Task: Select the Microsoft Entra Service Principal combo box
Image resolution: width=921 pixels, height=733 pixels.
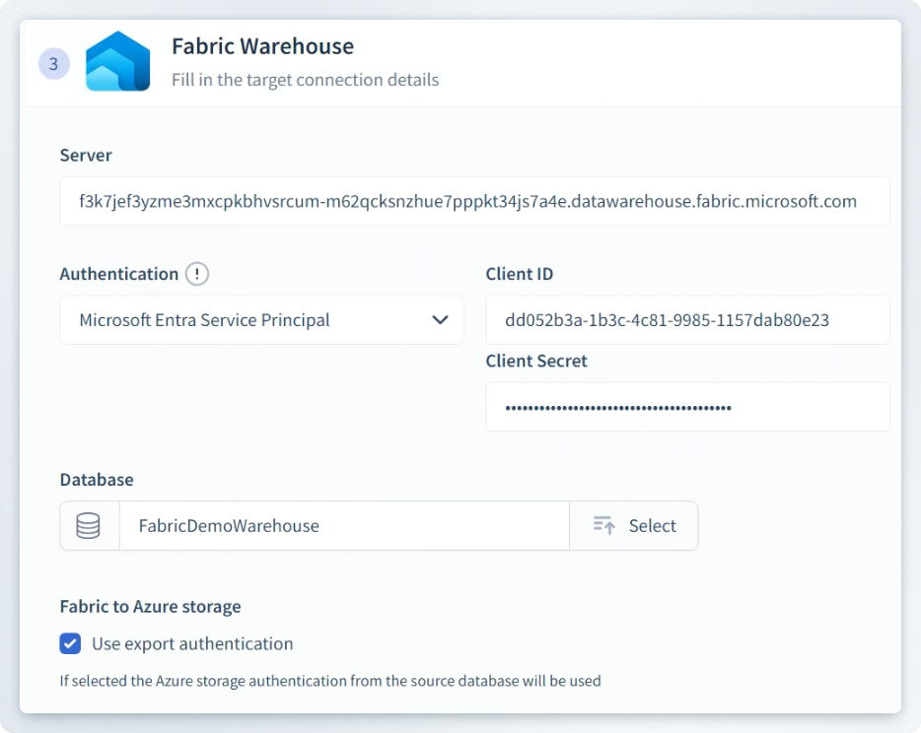Action: tap(247, 320)
